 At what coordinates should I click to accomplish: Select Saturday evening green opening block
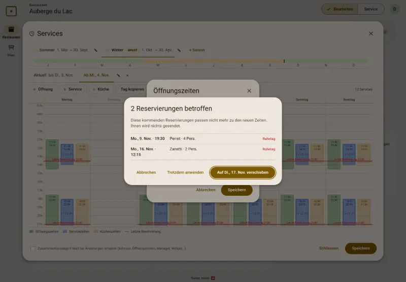(x=287, y=209)
